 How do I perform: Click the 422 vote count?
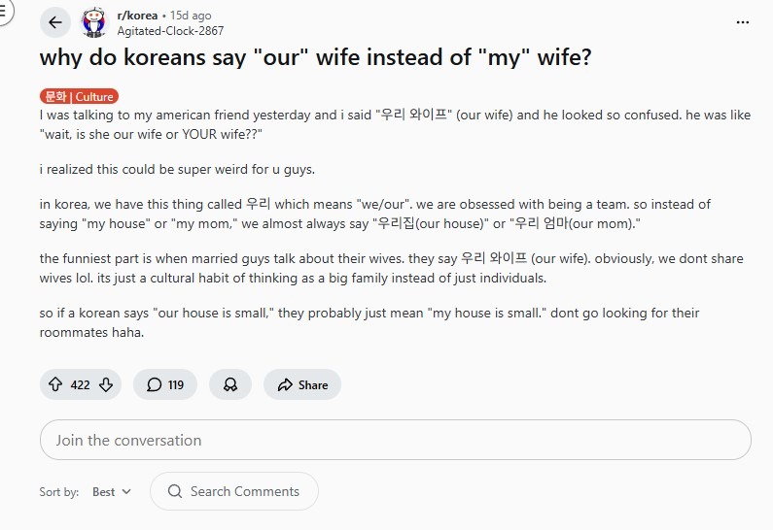(x=81, y=384)
